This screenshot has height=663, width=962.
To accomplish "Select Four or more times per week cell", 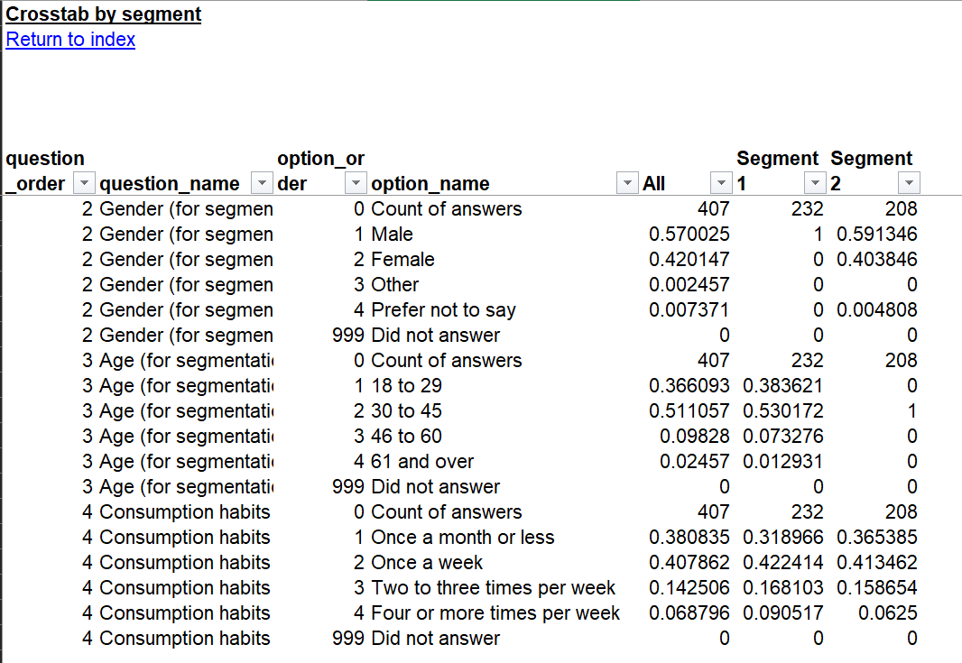I will click(495, 613).
